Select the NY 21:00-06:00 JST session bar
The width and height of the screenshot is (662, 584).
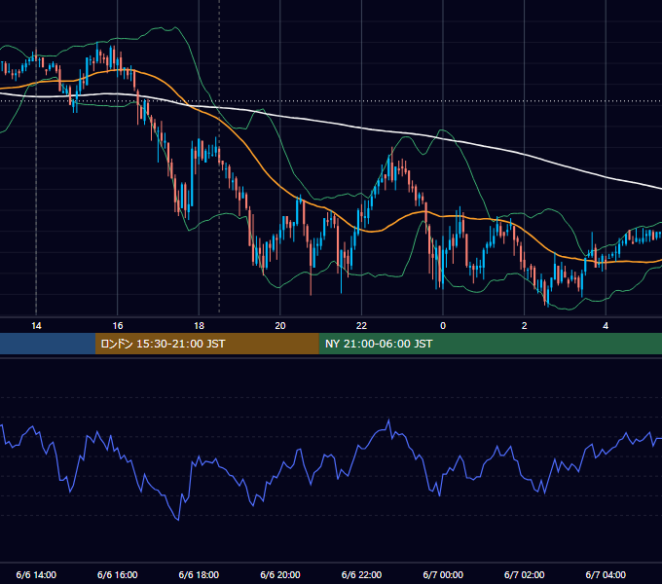[490, 344]
